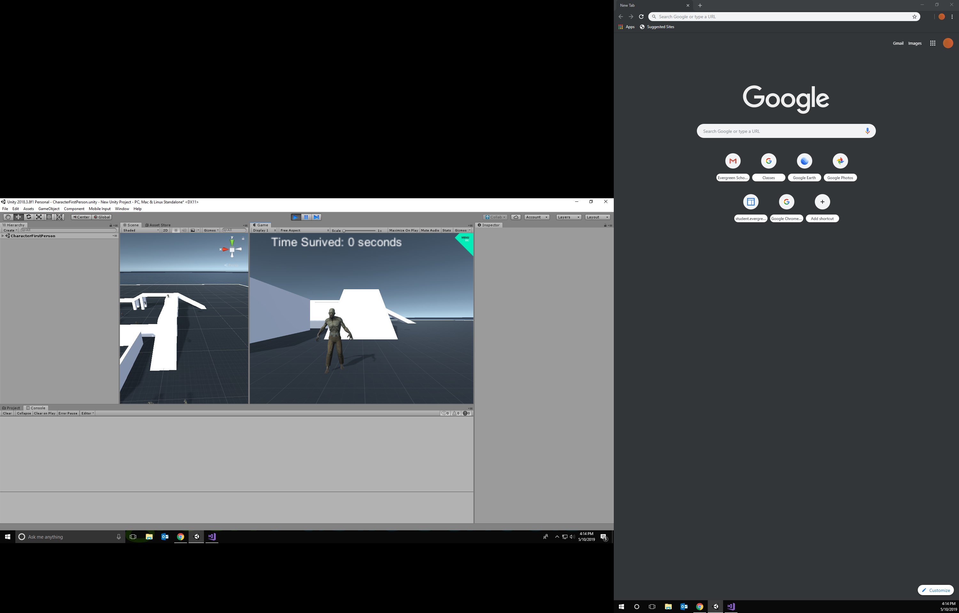Screen dimensions: 959x613
Task: Mute Audio in the Game view
Action: [430, 230]
